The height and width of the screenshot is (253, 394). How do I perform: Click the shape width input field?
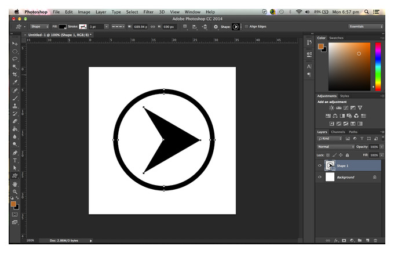click(140, 27)
